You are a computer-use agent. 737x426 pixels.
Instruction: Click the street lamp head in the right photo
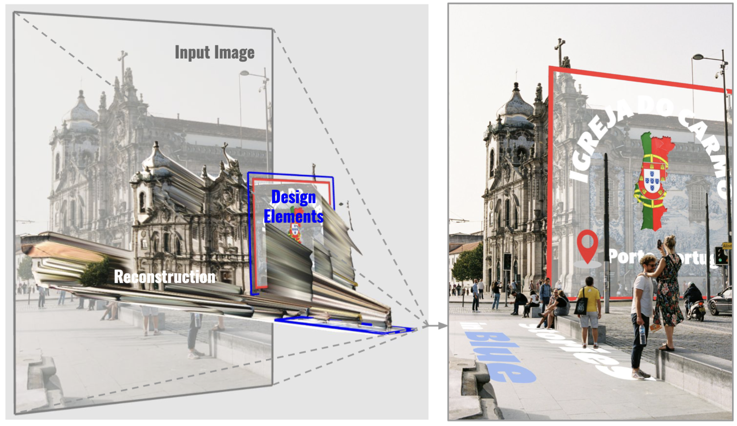point(698,57)
